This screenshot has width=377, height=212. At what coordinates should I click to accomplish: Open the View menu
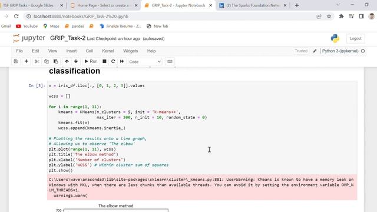[x=52, y=51]
